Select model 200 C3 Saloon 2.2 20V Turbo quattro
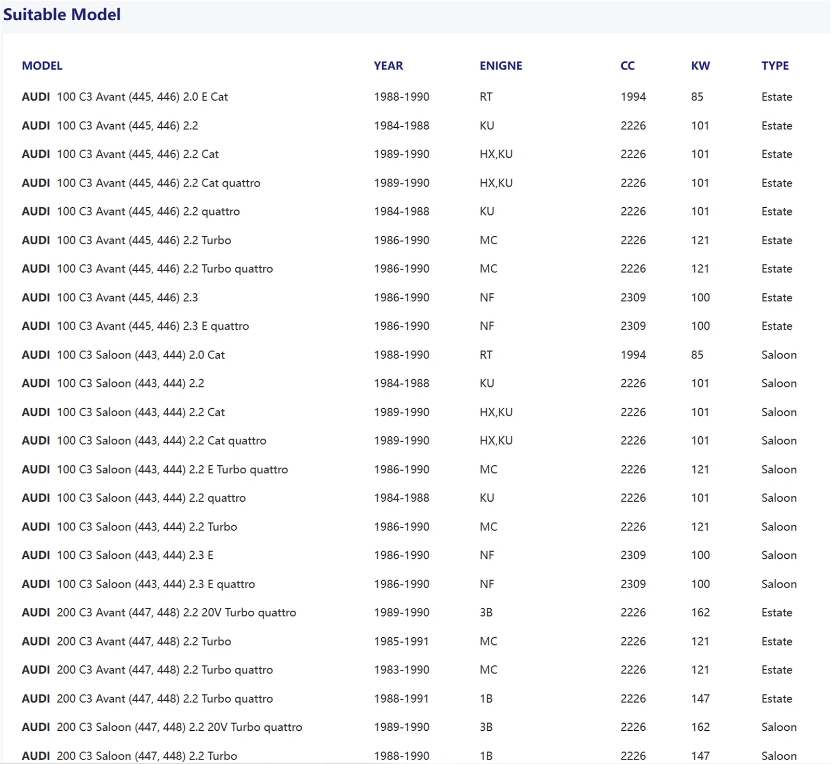Viewport: 831px width, 764px height. pos(162,727)
